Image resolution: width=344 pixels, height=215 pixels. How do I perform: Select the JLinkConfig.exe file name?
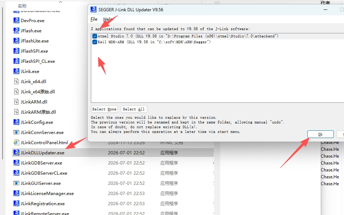click(x=37, y=122)
